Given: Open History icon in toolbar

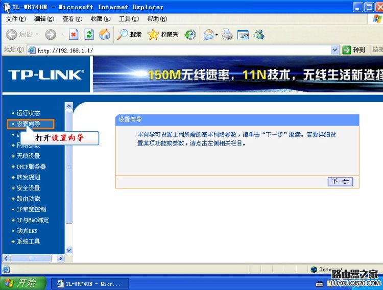Looking at the screenshot, I should (190, 35).
